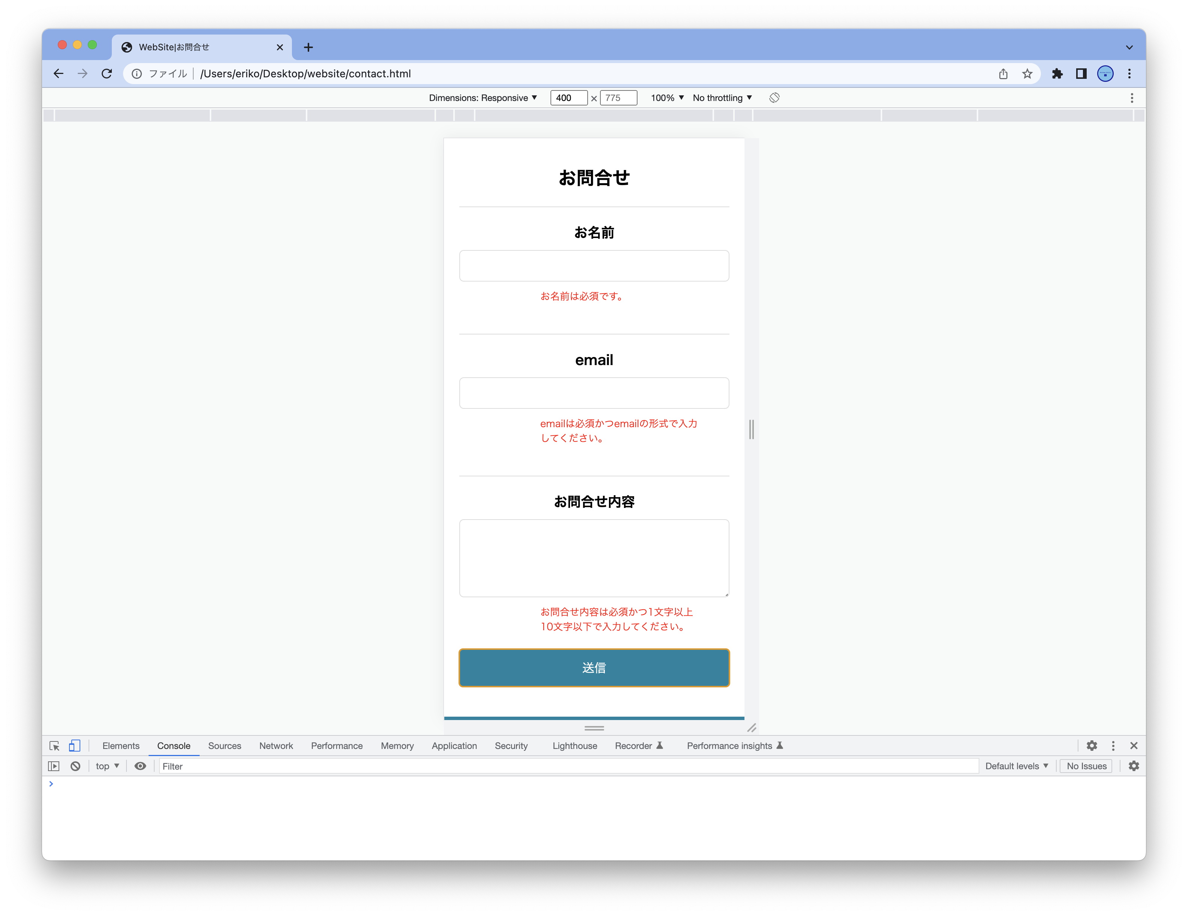Toggle the device toolbar icon
1188x916 pixels.
75,746
